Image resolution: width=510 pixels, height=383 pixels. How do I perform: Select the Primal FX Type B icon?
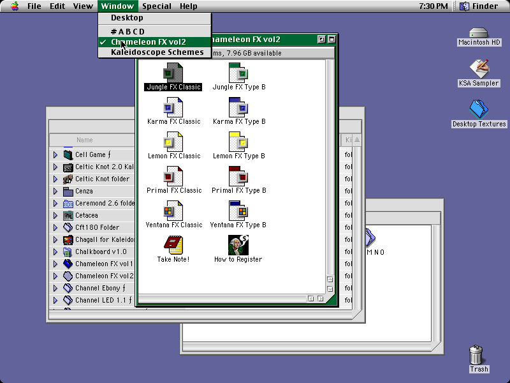tap(238, 176)
